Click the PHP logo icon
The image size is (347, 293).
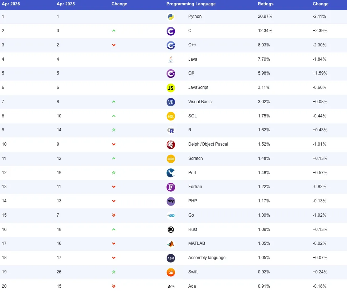tap(170, 201)
